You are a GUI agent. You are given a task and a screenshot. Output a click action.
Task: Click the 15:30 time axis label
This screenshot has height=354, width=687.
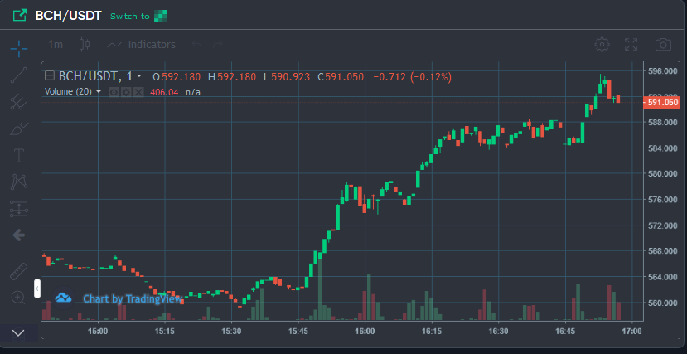point(232,332)
